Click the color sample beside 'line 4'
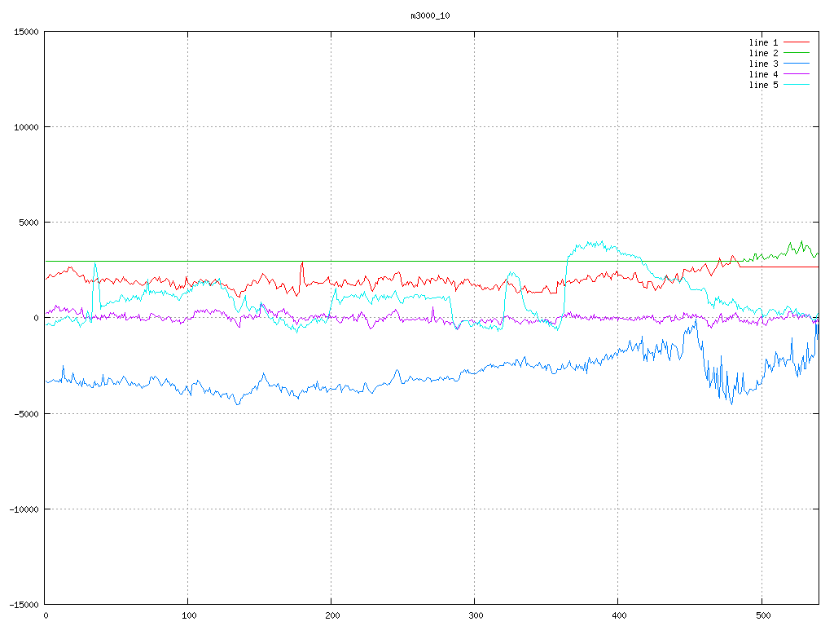 pyautogui.click(x=797, y=74)
